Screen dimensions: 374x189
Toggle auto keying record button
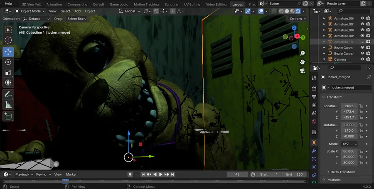point(130,174)
